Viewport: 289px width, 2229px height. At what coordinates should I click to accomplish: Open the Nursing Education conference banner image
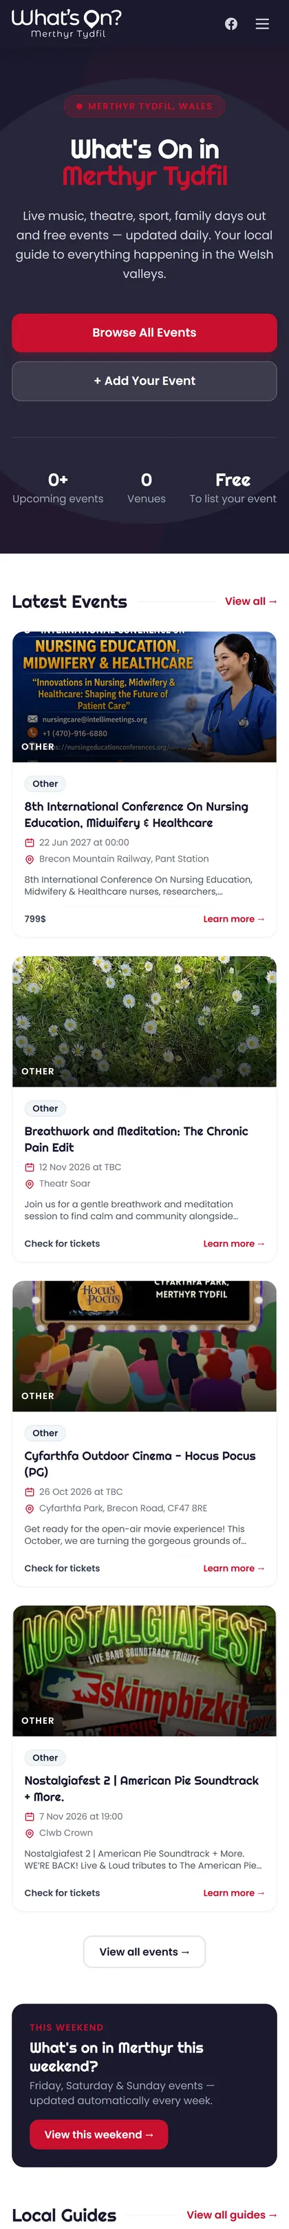pos(144,697)
